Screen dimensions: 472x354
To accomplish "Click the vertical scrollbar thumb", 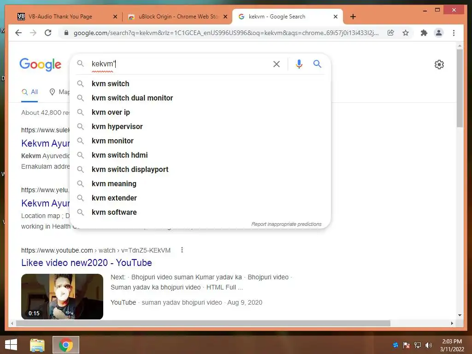I will (x=460, y=88).
